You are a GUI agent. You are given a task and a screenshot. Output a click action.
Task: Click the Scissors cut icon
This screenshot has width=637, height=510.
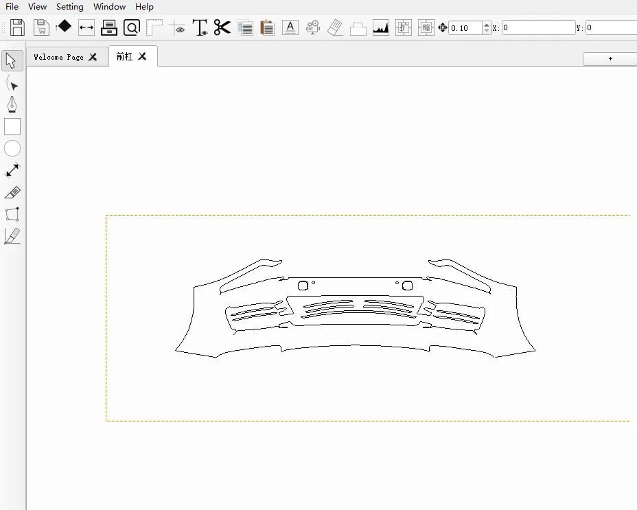222,27
